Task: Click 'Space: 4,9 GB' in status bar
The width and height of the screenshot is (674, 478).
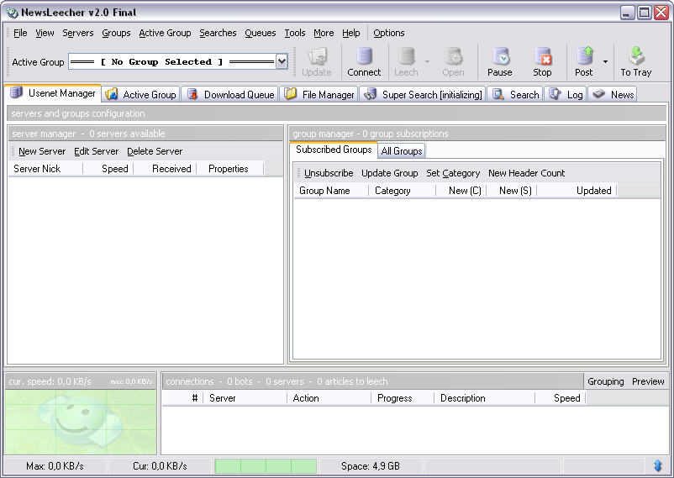Action: 371,466
